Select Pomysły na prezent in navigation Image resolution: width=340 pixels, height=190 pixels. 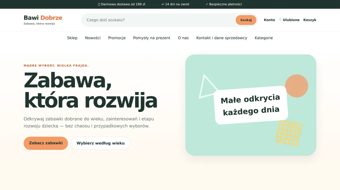click(x=152, y=38)
